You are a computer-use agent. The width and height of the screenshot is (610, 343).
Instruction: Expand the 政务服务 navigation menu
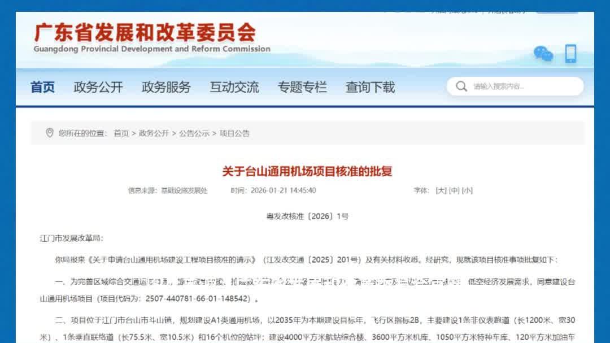[166, 87]
